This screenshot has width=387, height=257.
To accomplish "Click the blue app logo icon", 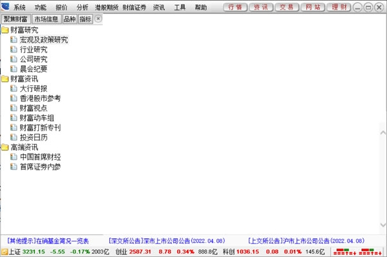I will (x=5, y=6).
